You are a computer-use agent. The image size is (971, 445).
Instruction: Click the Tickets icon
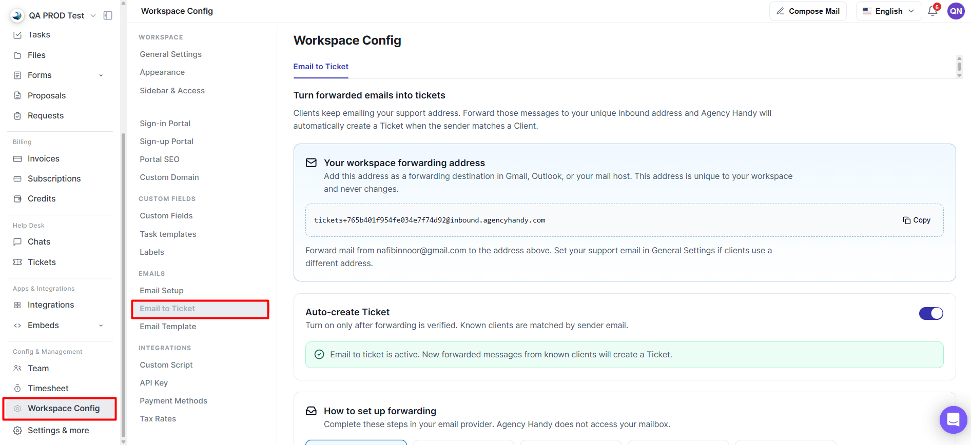coord(17,262)
